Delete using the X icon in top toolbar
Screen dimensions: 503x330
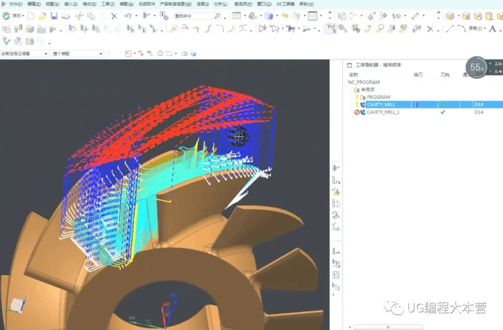(114, 16)
